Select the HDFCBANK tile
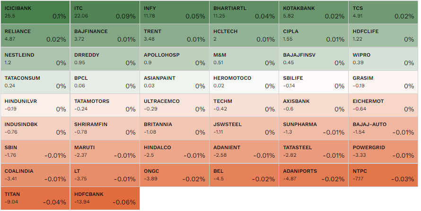The height and width of the screenshot is (211, 421). click(105, 198)
